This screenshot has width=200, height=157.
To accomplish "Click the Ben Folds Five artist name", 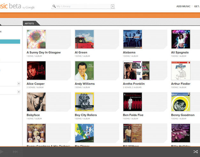I will click(x=133, y=115).
